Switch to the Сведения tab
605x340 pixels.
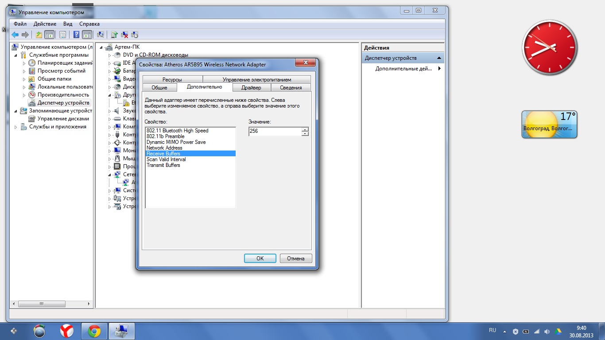(x=291, y=88)
